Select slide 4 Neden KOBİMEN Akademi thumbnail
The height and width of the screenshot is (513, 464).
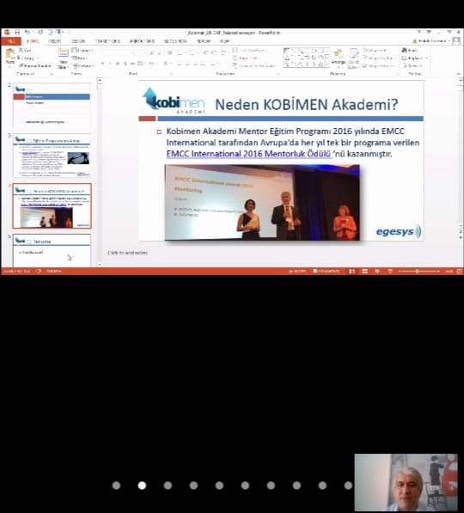click(x=52, y=205)
